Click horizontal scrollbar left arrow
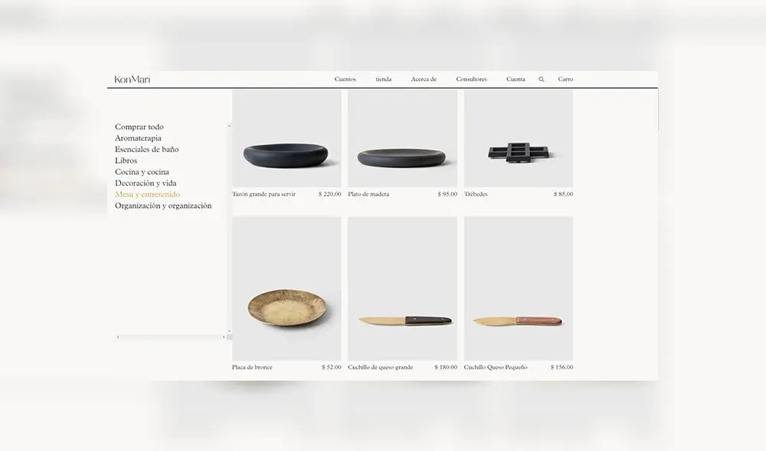 (118, 337)
